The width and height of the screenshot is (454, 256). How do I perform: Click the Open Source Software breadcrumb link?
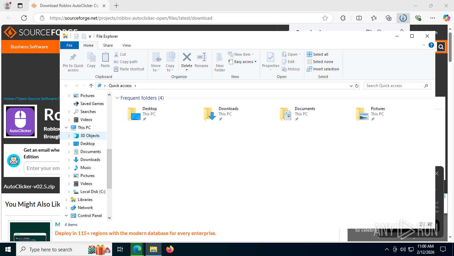[x=37, y=99]
